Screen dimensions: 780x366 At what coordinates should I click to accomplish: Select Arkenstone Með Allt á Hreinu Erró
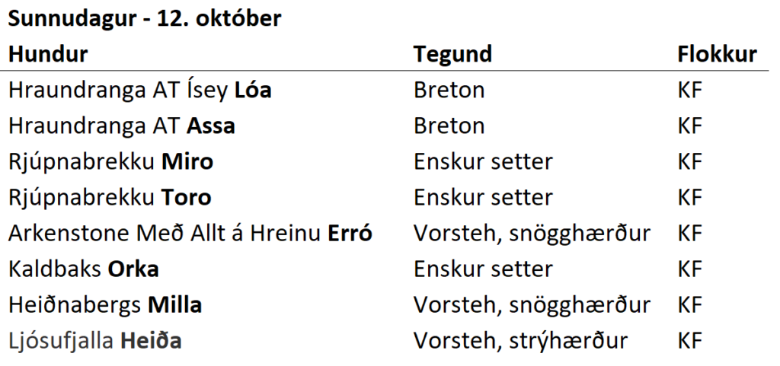tap(190, 234)
